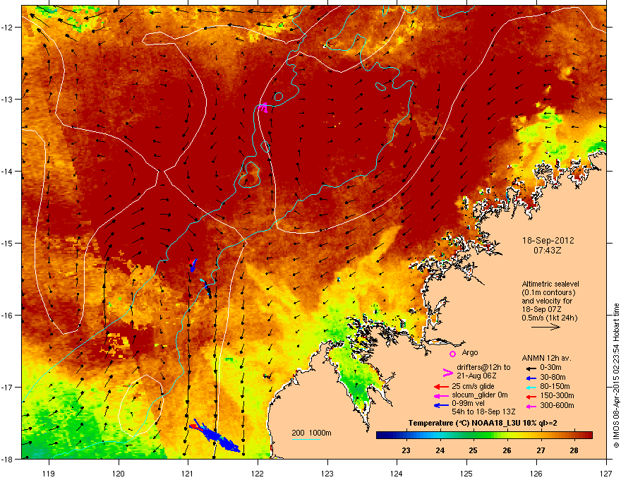Click the dark blue end of temperature colorbar

tap(379, 436)
